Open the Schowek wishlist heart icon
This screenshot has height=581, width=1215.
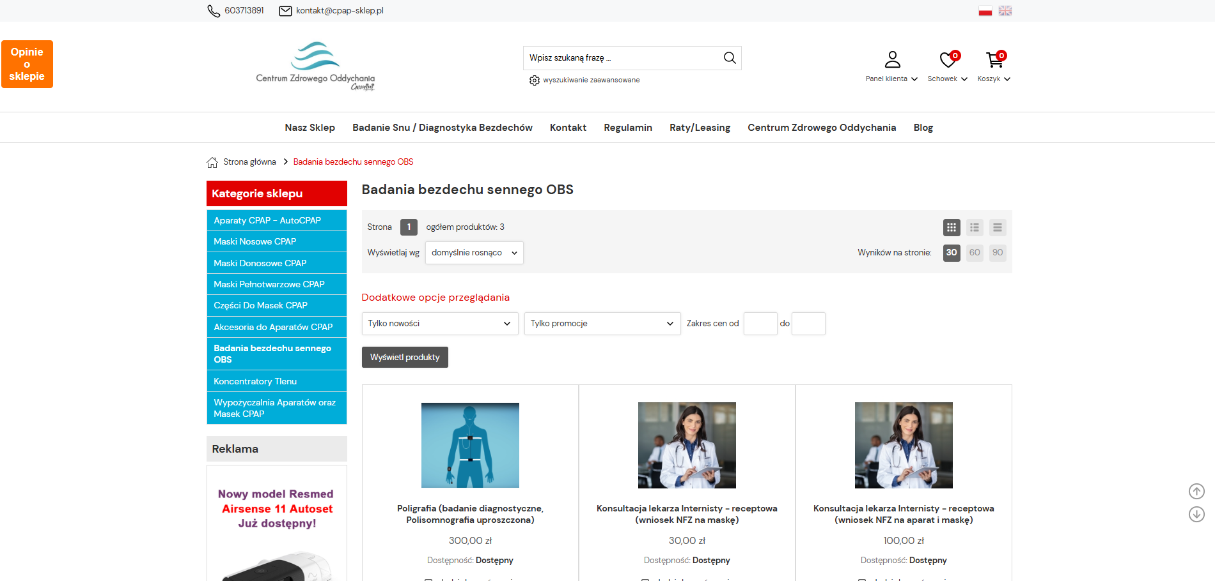(946, 60)
